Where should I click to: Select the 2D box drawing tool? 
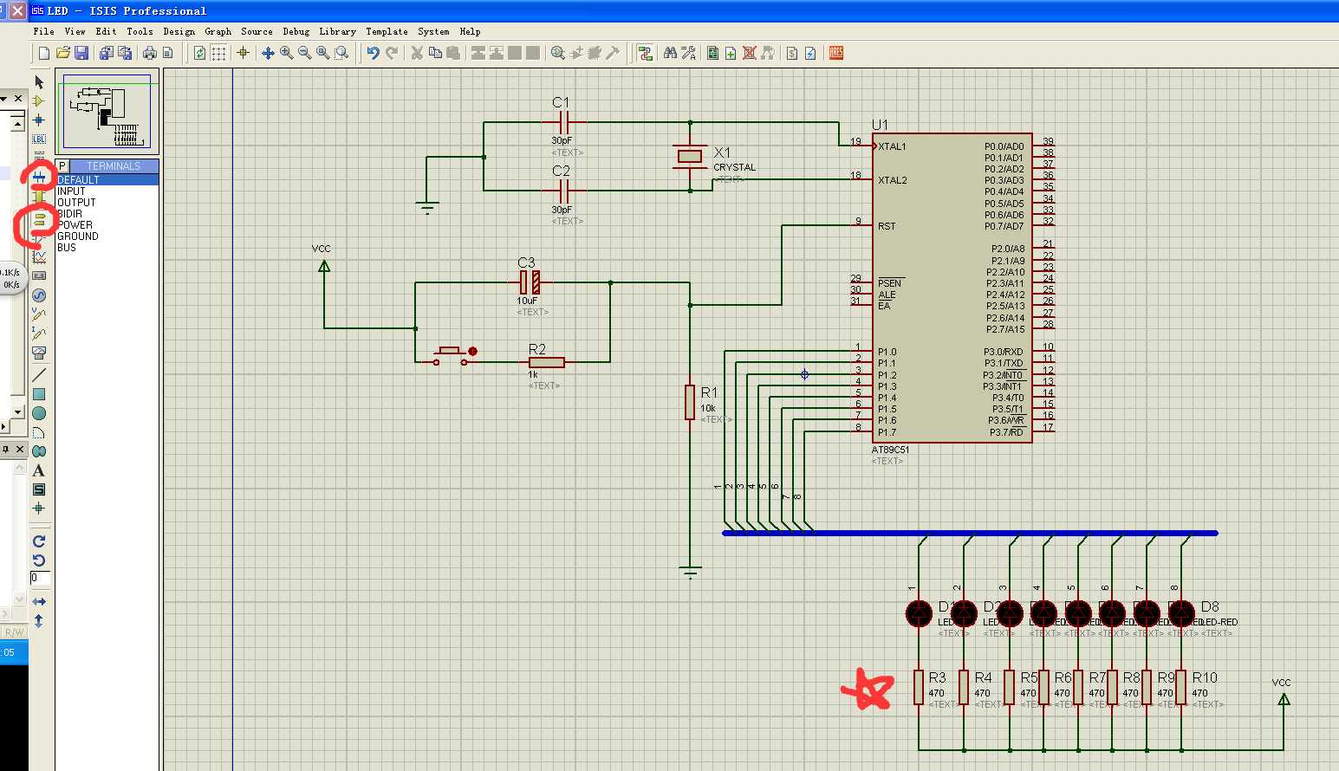coord(39,394)
